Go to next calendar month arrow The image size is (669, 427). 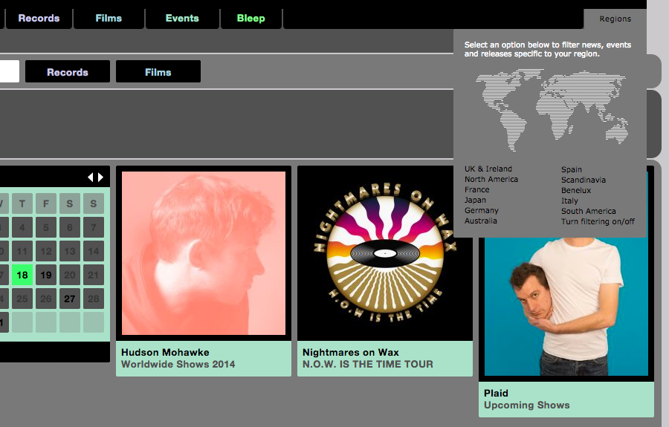point(100,177)
